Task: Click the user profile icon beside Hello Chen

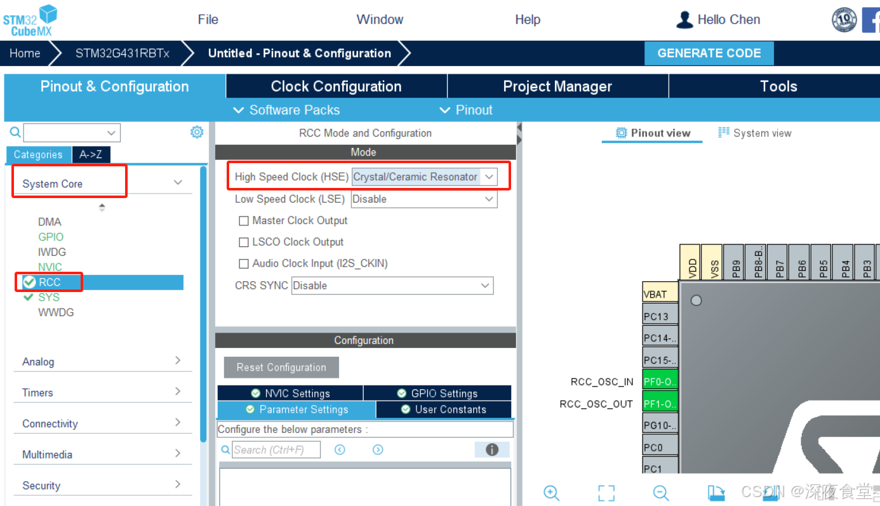Action: (684, 20)
